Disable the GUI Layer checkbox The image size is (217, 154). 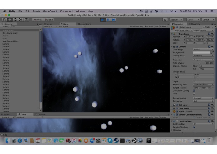177,105
